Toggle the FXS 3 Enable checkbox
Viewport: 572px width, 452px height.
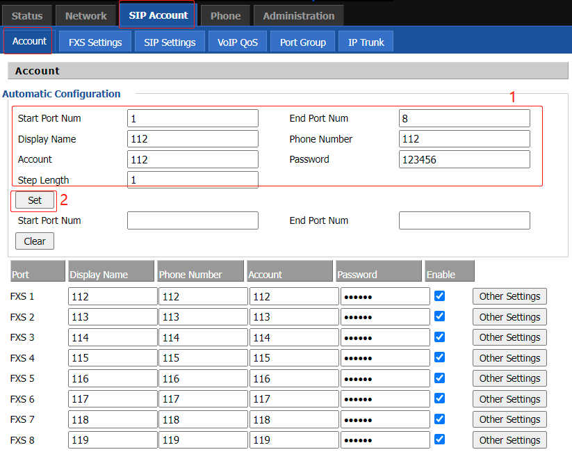coord(439,337)
